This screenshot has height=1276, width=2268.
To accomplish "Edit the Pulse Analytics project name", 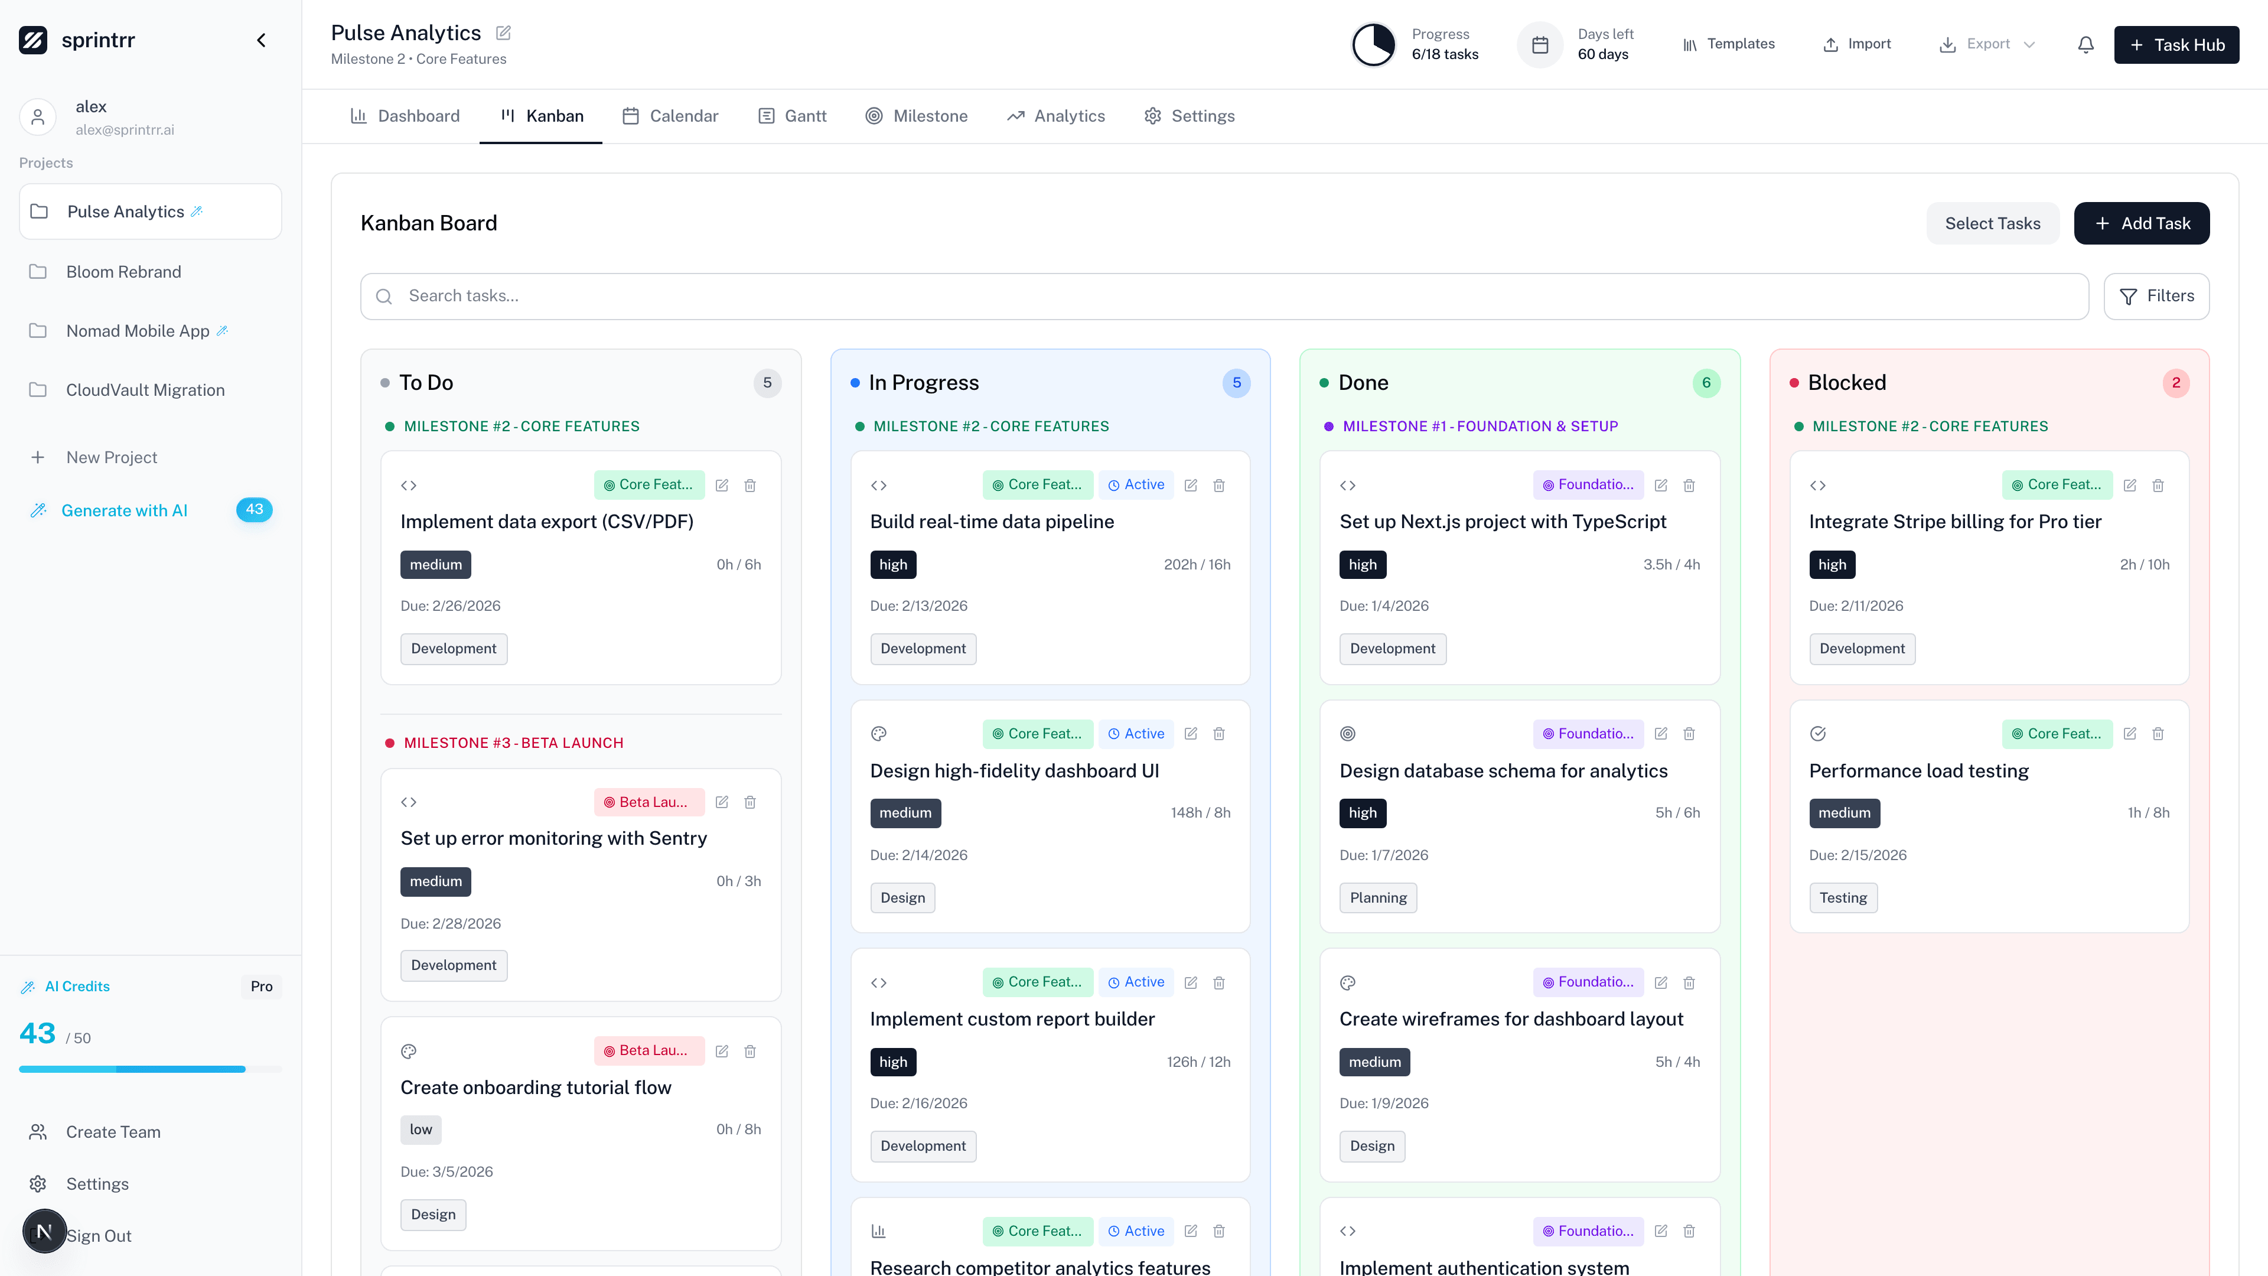I will (503, 32).
